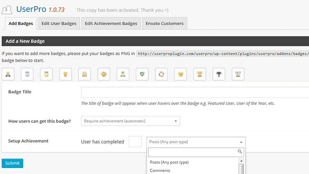Switch to Edit User Badges tab
This screenshot has height=174, width=309.
[59, 24]
